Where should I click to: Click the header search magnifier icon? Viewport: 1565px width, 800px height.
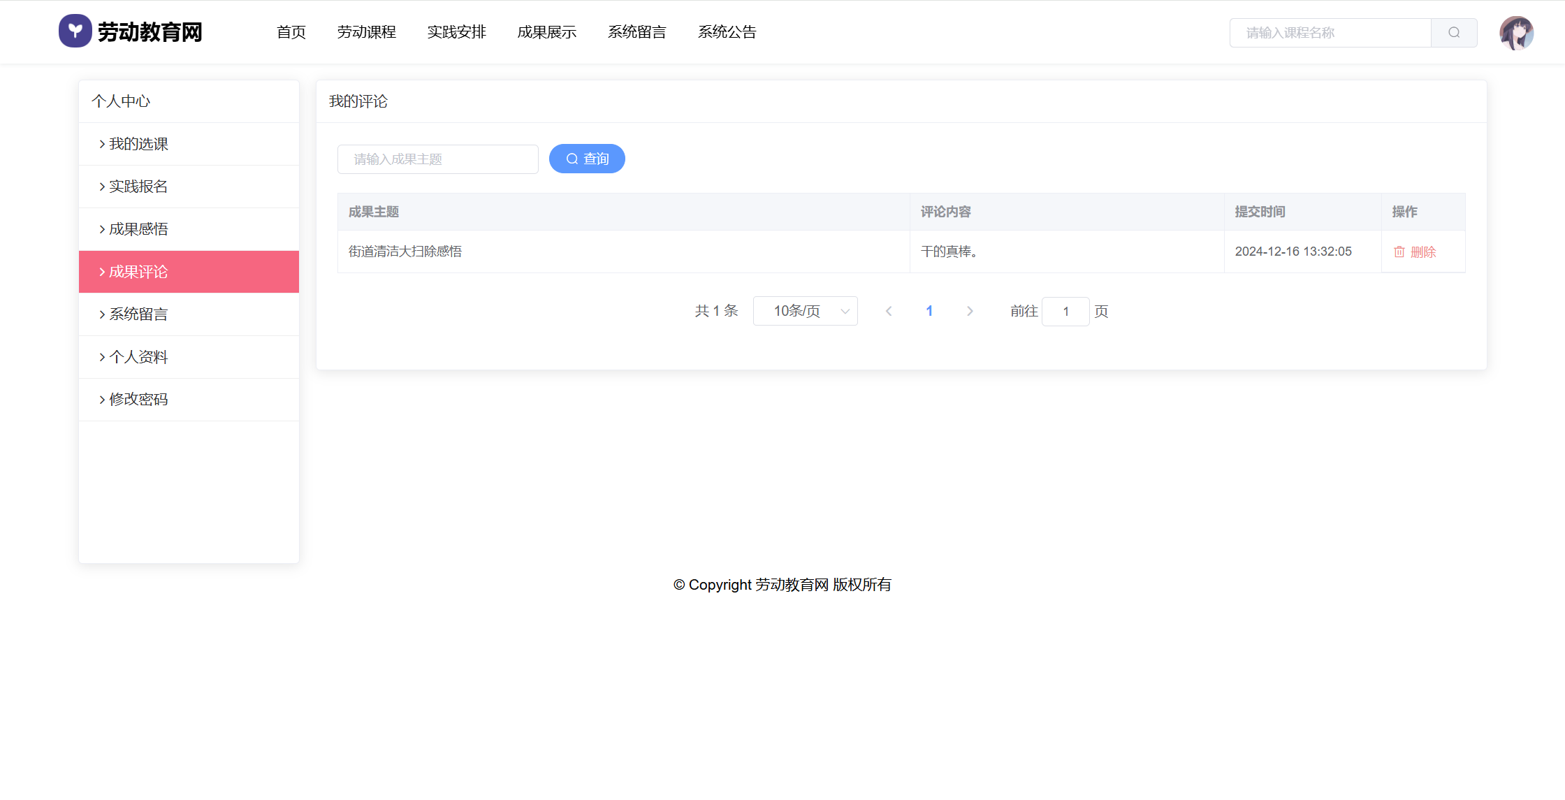coord(1454,33)
